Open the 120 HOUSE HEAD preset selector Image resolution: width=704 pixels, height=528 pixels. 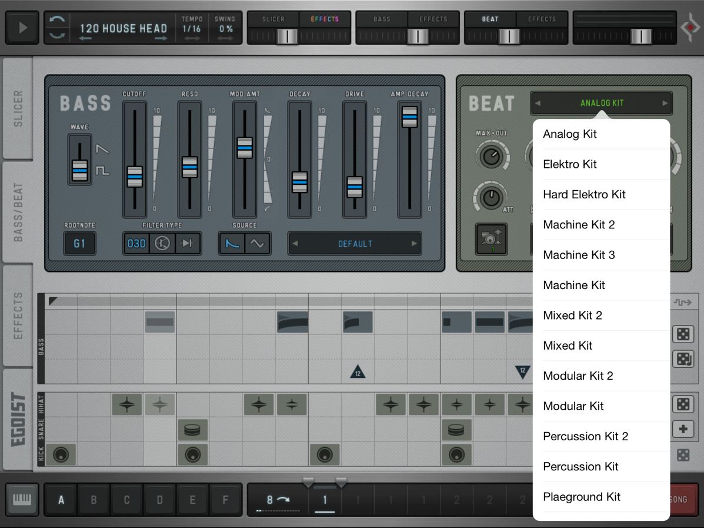pos(124,28)
